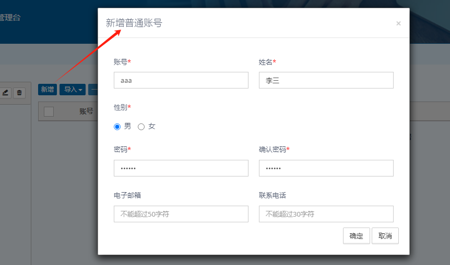Cancel the dialog with 取消
450x265 pixels.
tap(385, 235)
